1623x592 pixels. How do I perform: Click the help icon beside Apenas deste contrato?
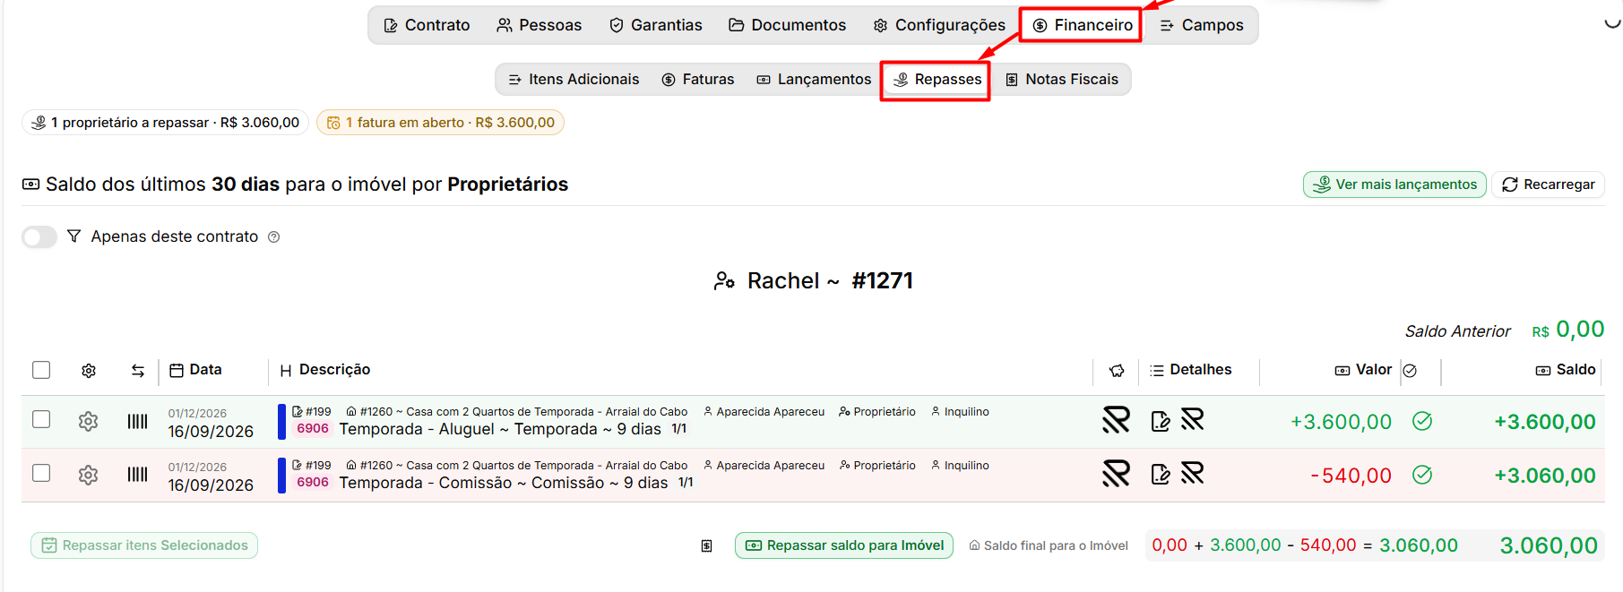274,236
